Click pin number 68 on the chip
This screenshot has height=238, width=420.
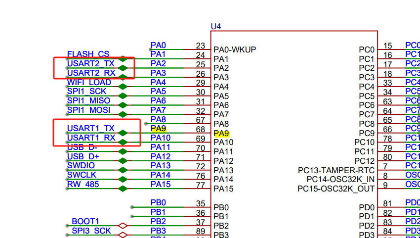(200, 130)
